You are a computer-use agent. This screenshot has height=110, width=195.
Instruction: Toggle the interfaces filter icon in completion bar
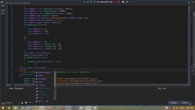click(x=47, y=101)
